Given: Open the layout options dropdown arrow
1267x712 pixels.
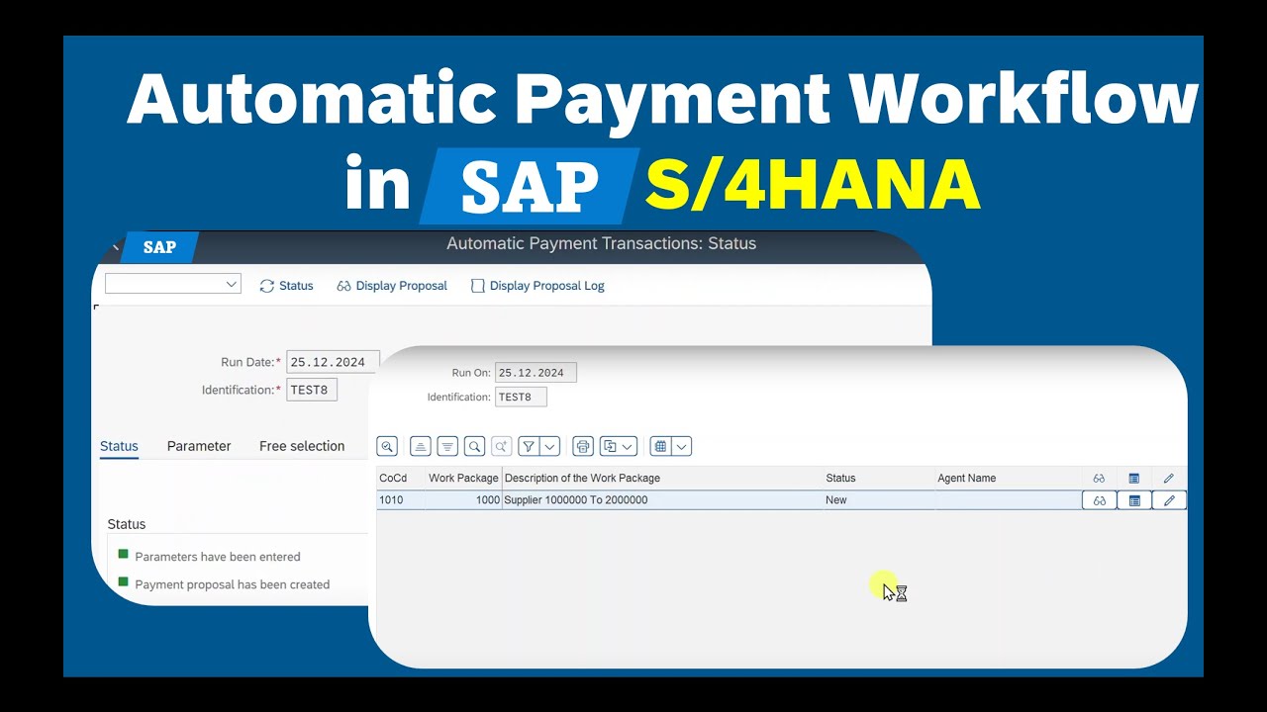Looking at the screenshot, I should (x=682, y=446).
